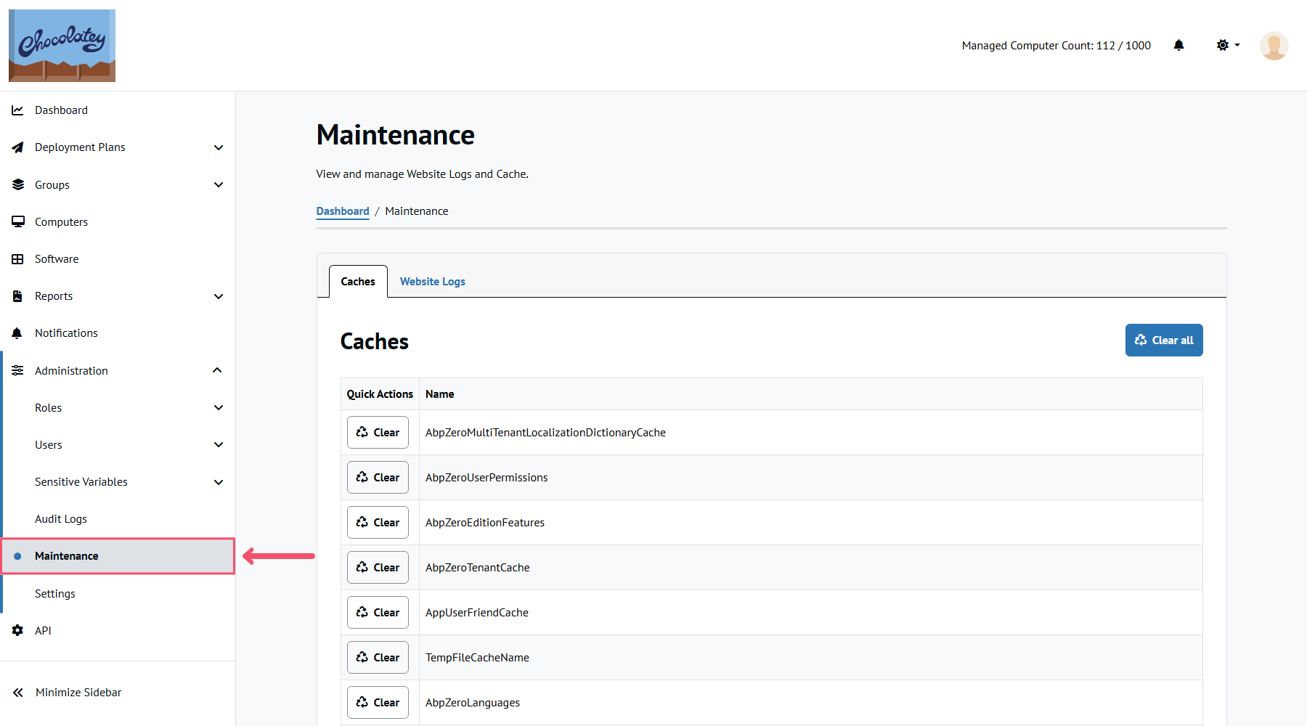Open API from the sidebar

tap(118, 630)
